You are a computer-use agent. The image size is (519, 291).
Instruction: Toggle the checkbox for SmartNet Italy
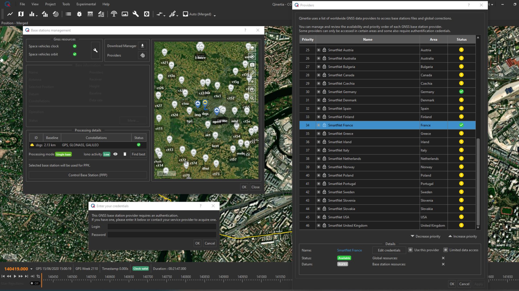(319, 150)
